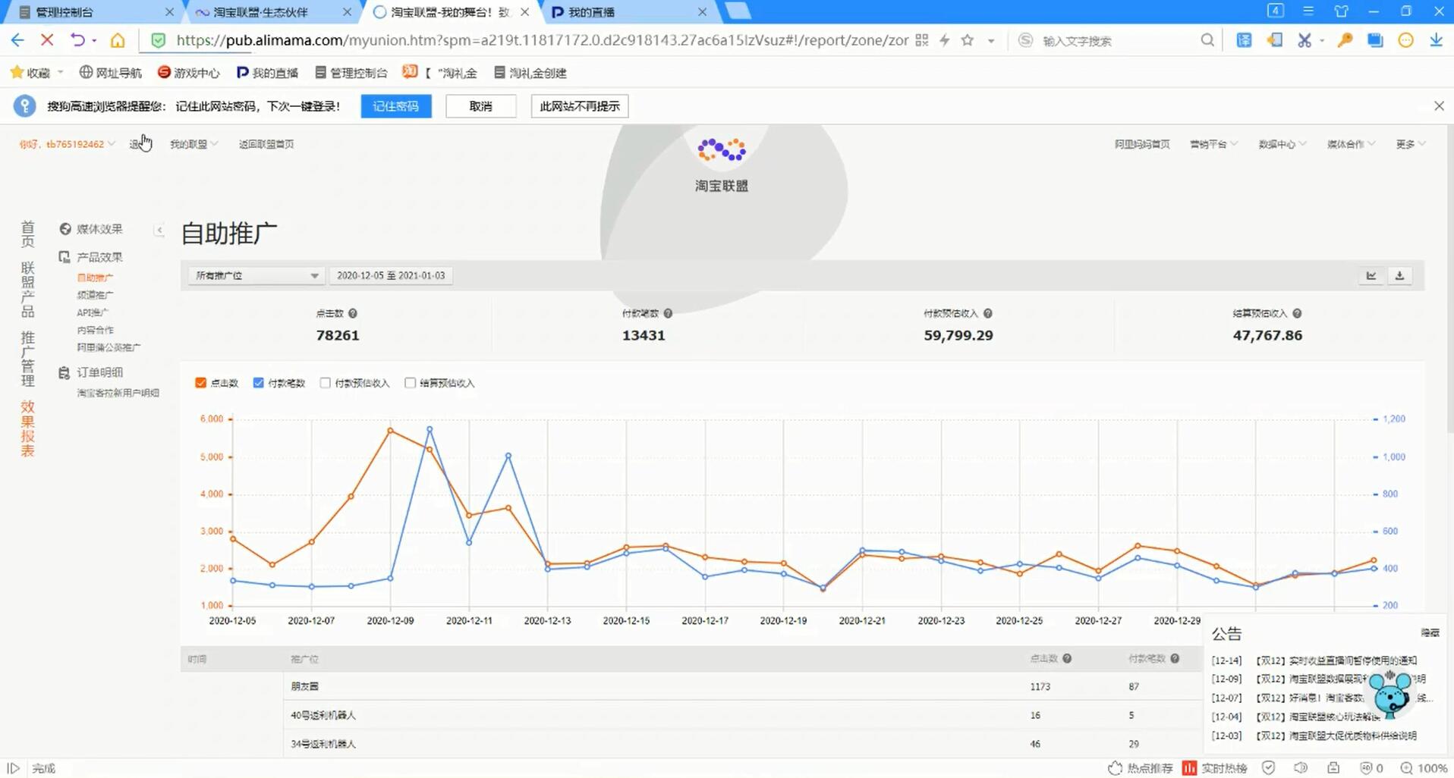Enable the 付款预估收入 checkbox
The image size is (1454, 778).
(326, 383)
